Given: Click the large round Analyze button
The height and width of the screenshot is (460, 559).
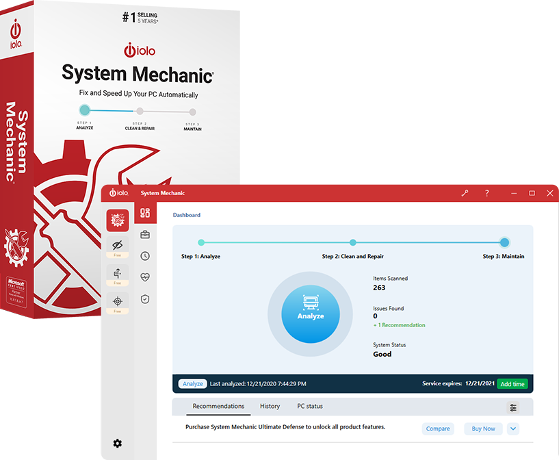Looking at the screenshot, I should 311,314.
